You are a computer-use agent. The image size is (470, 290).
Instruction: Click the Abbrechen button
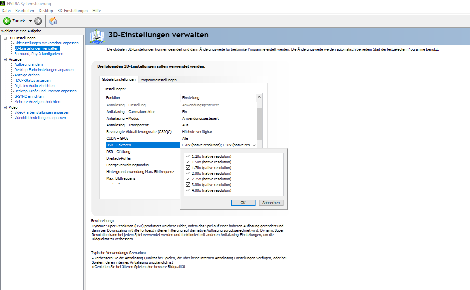271,203
